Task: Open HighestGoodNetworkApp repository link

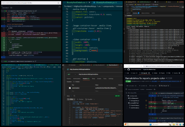Action: click(149, 69)
